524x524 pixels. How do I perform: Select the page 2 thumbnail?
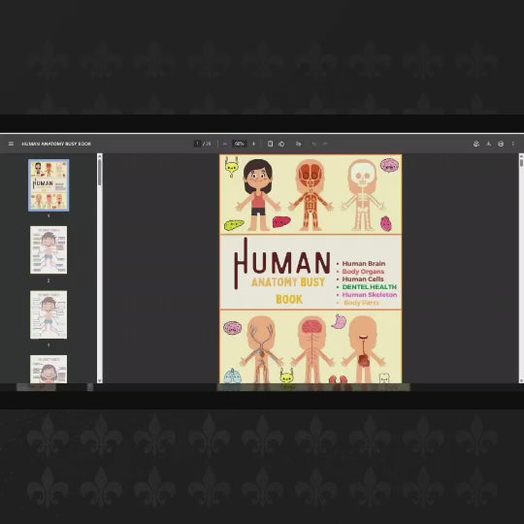pyautogui.click(x=49, y=249)
